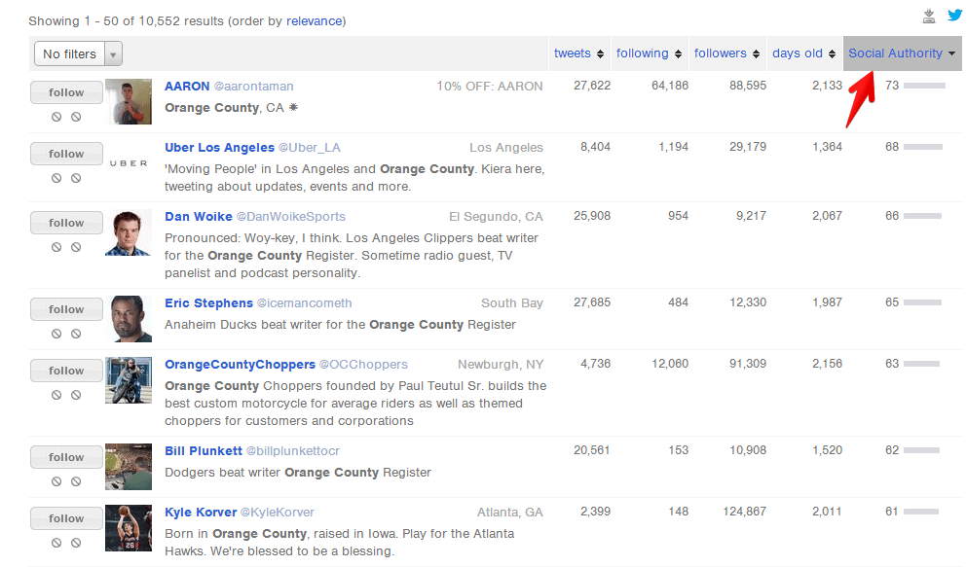Image resolution: width=967 pixels, height=567 pixels.
Task: Click Social Authority bar for score 73
Action: pyautogui.click(x=924, y=87)
